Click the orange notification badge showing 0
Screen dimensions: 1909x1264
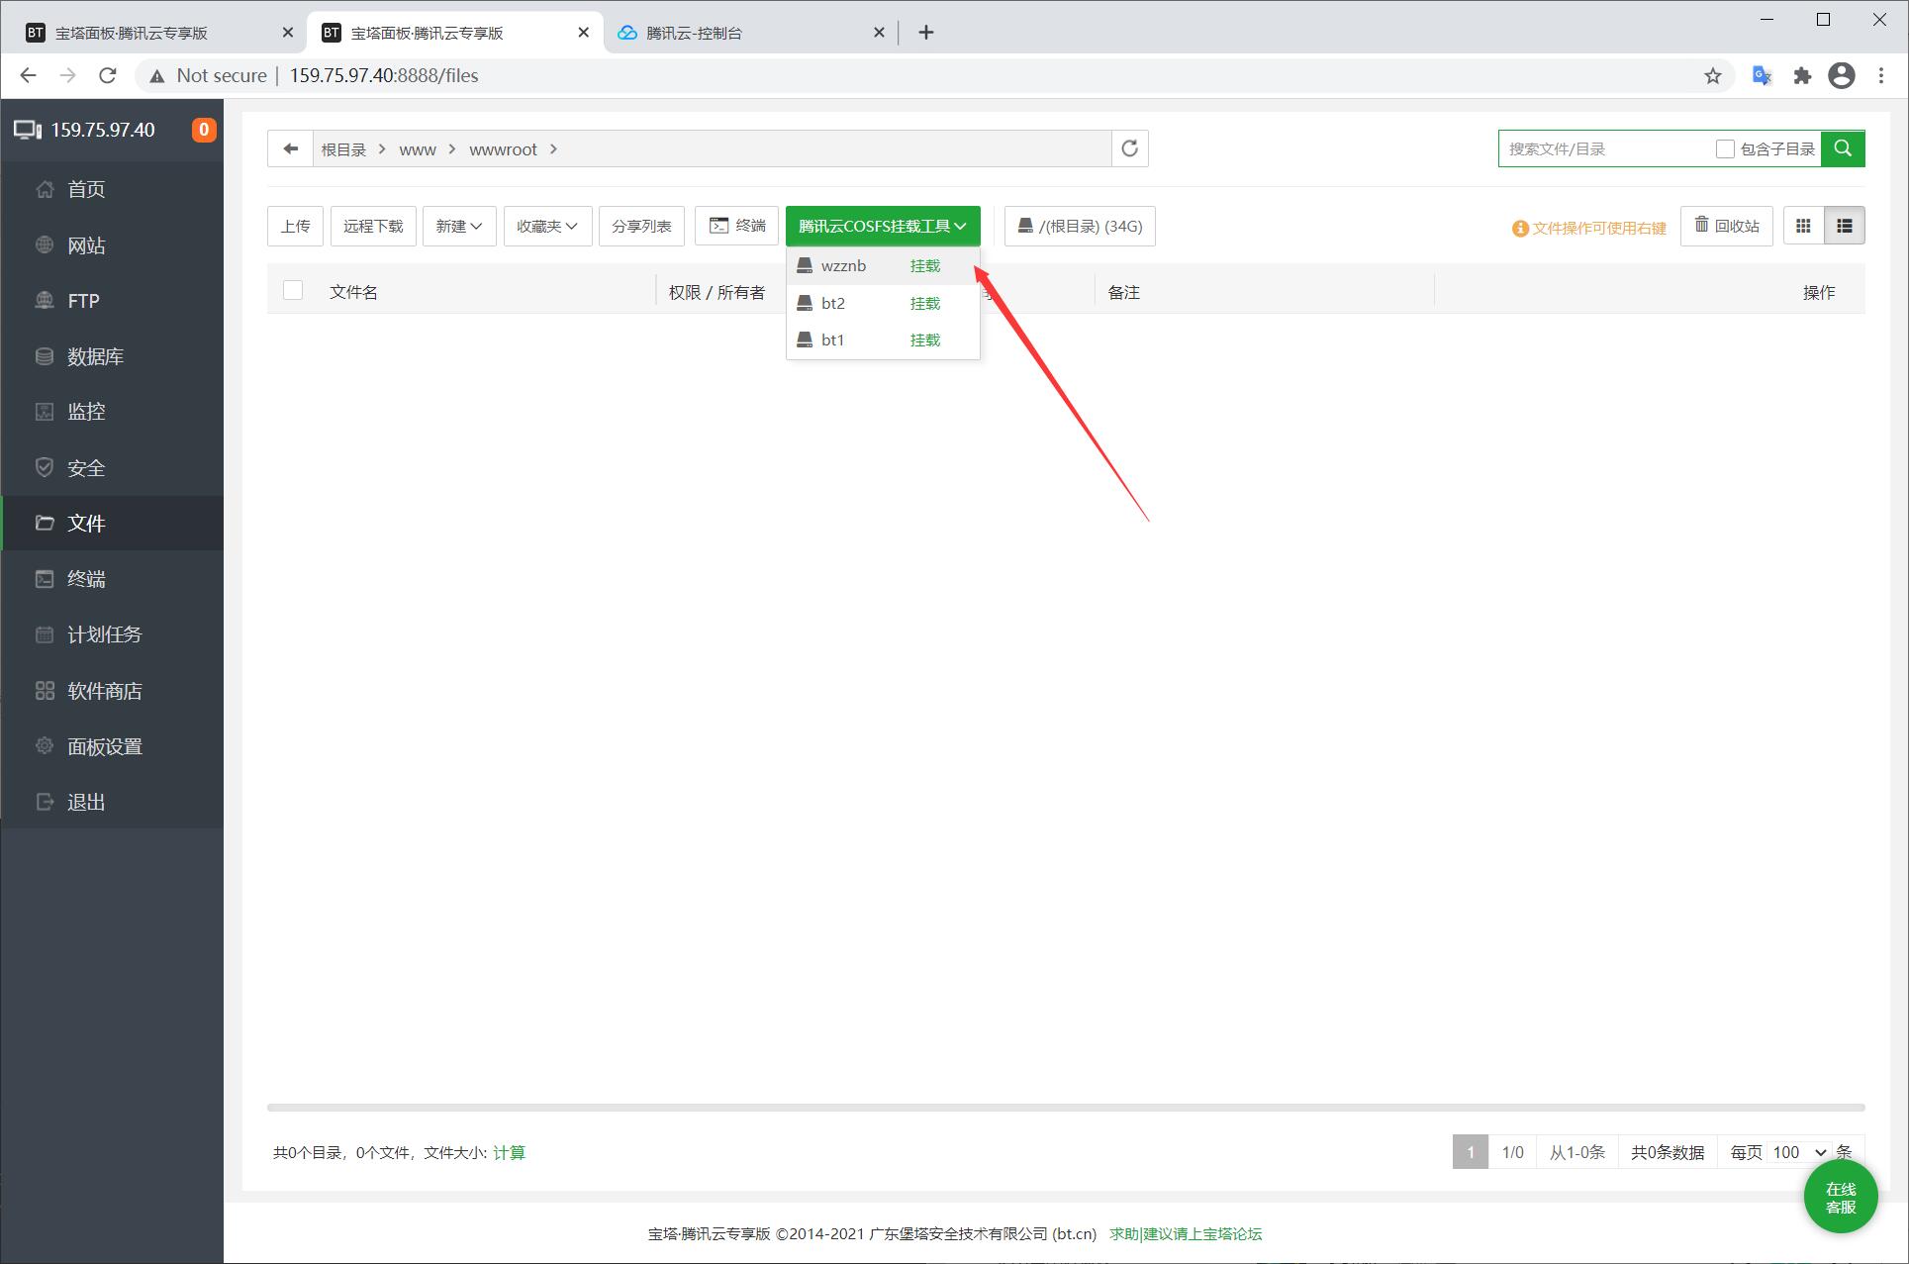204,130
